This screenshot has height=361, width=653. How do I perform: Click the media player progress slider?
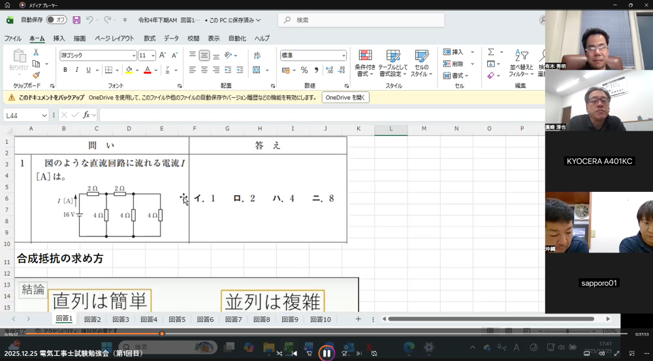[x=162, y=334]
